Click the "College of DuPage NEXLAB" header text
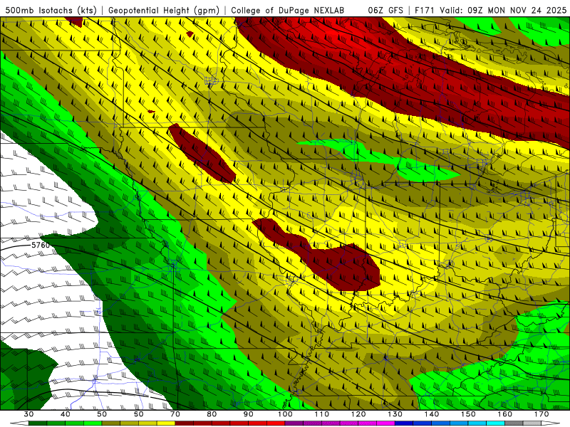Screen dimensions: 570x427 tap(287, 11)
